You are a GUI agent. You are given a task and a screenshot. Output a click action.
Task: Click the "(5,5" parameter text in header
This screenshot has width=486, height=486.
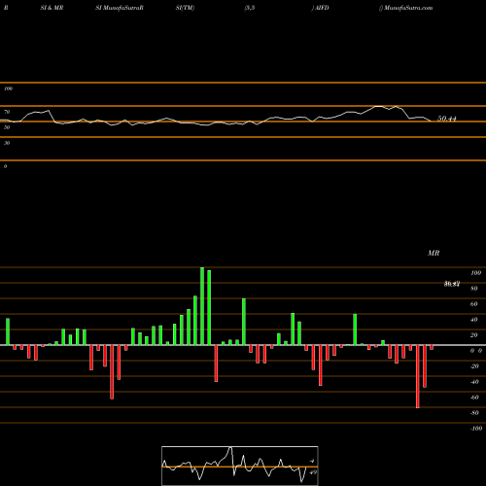pos(250,8)
